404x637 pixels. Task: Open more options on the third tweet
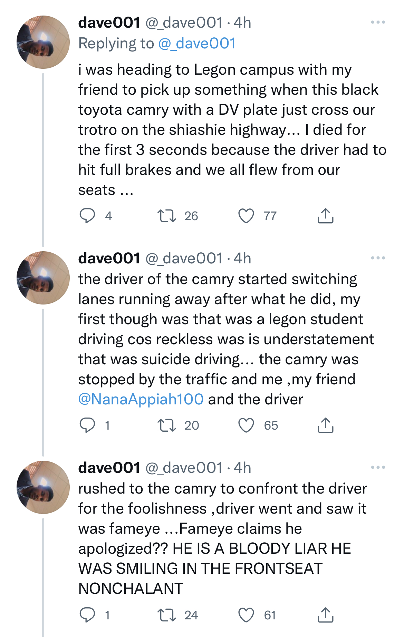[x=378, y=468]
